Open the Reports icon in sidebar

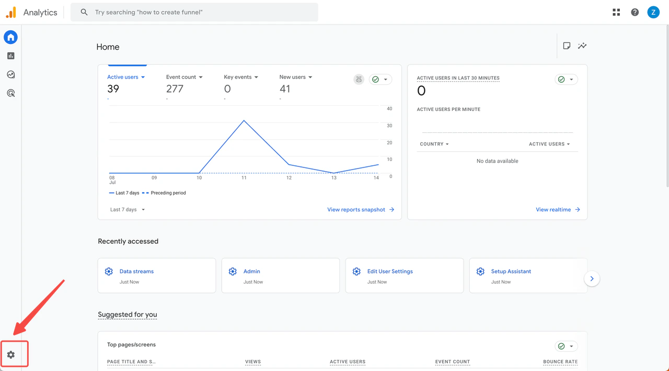pos(11,56)
